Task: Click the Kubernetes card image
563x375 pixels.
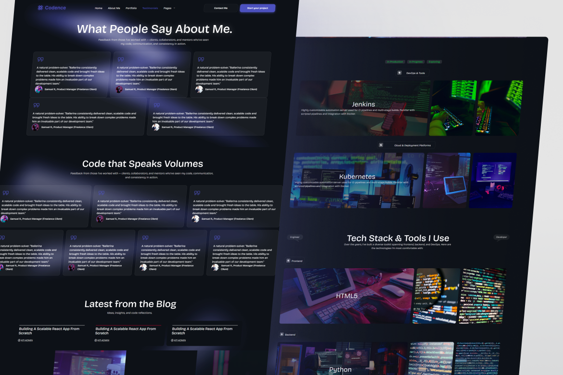Action: 356,180
